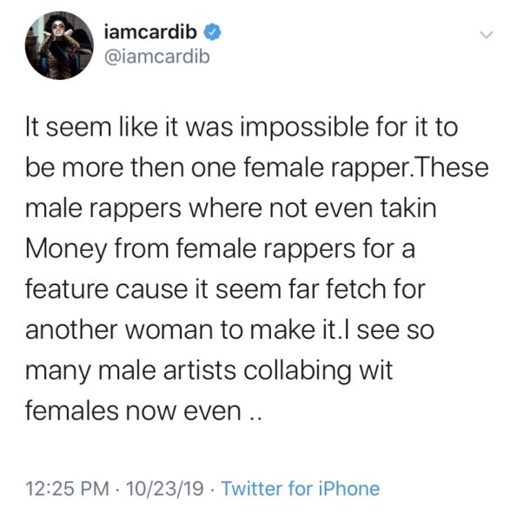Click the line starting "many male artists"
The image size is (517, 516).
tap(209, 371)
